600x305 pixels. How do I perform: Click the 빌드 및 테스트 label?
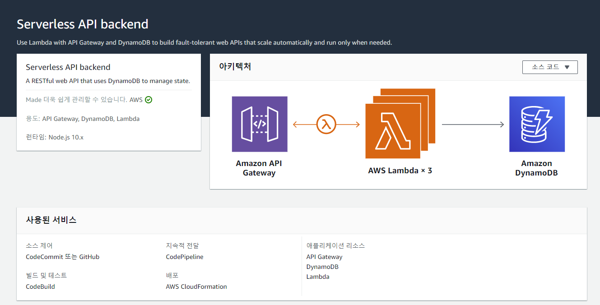(47, 275)
